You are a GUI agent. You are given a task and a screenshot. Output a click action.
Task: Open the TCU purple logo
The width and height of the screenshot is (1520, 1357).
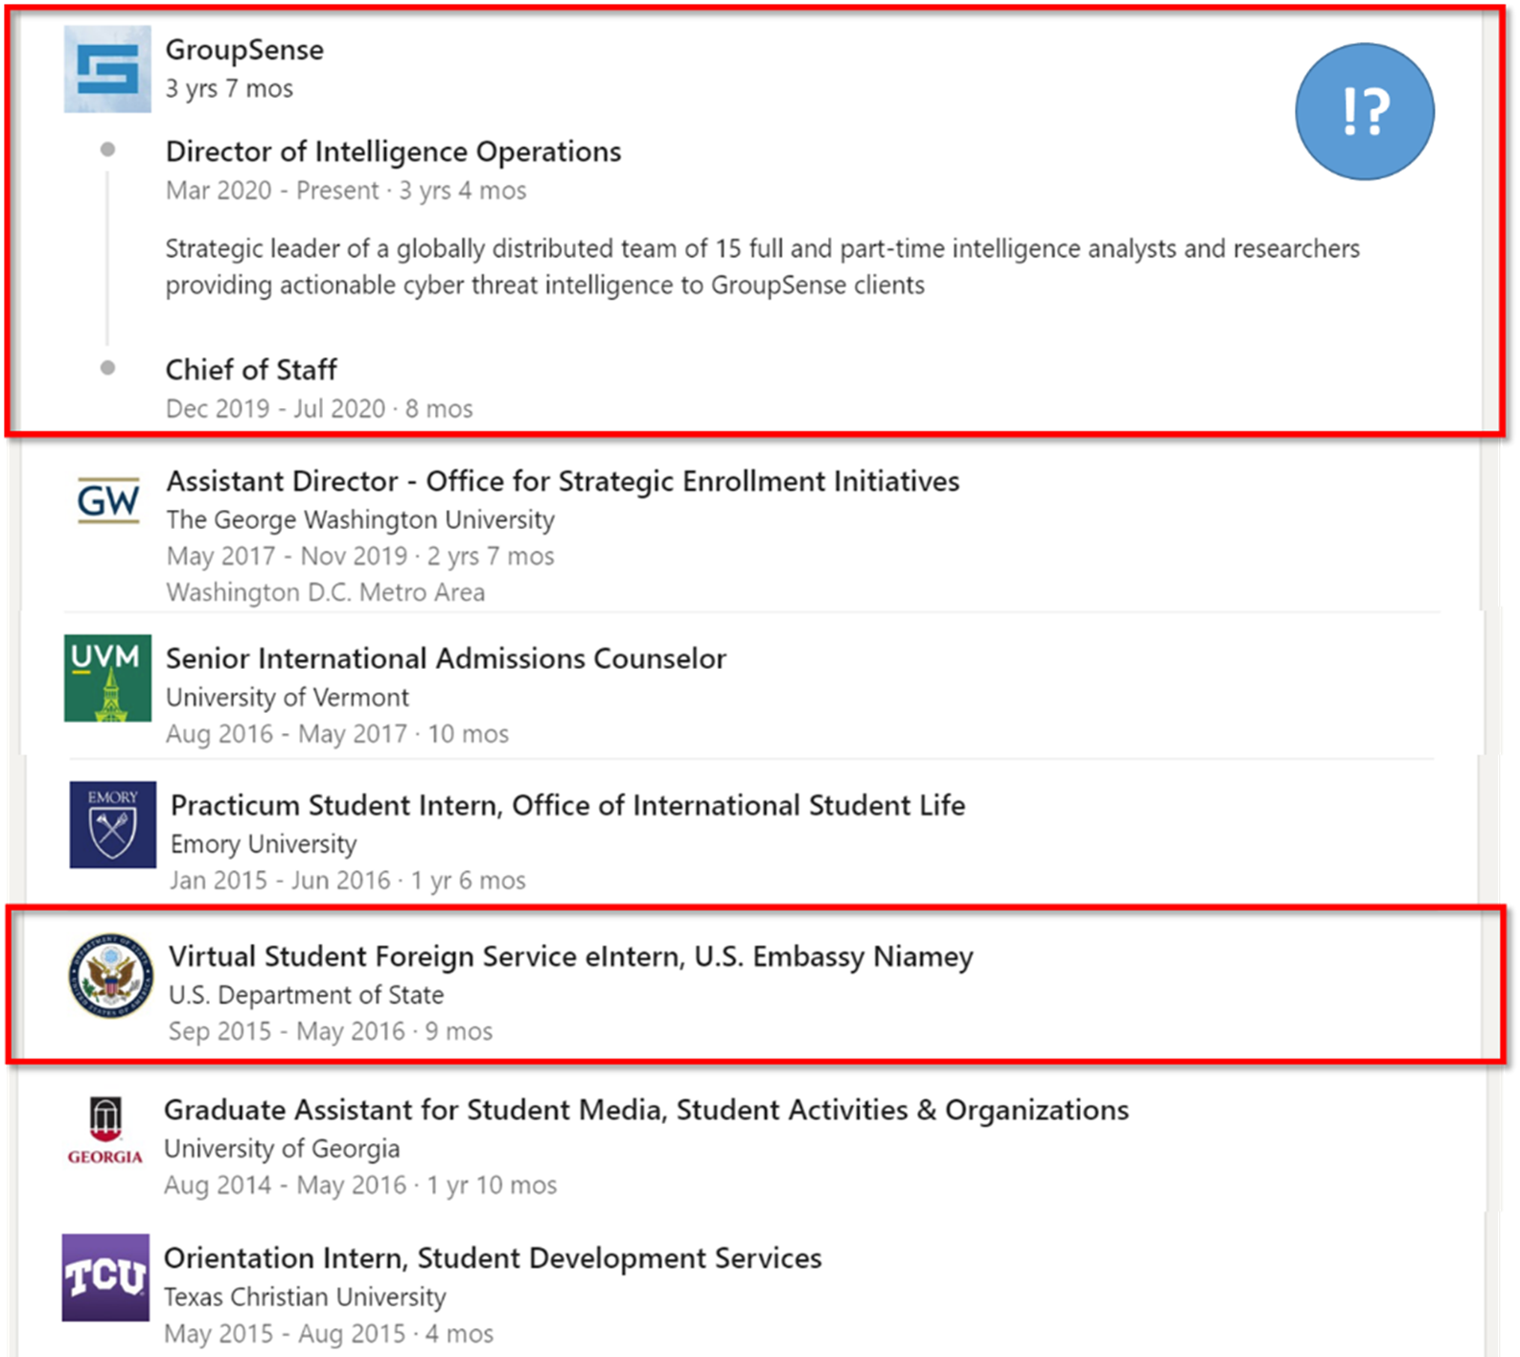click(x=105, y=1277)
